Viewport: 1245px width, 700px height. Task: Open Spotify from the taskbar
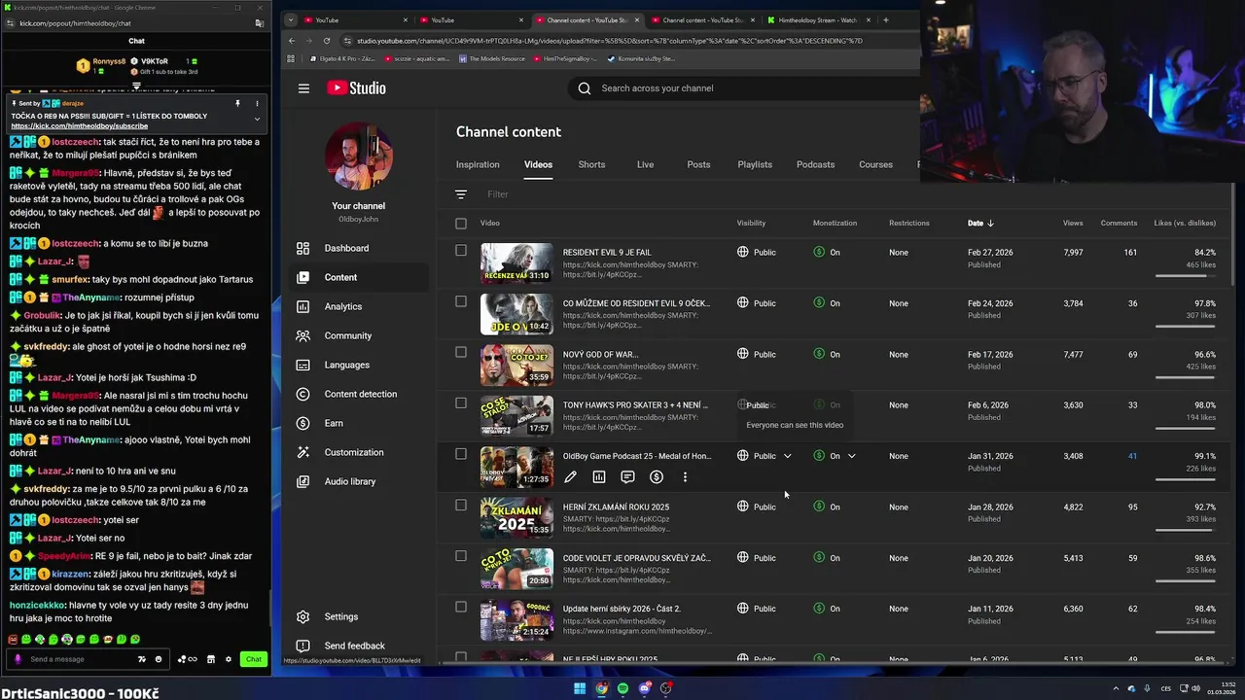pos(623,688)
